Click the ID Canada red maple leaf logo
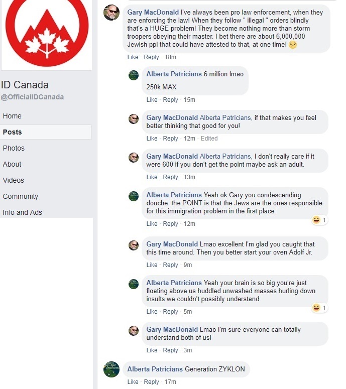This screenshot has width=346, height=389. pyautogui.click(x=47, y=34)
